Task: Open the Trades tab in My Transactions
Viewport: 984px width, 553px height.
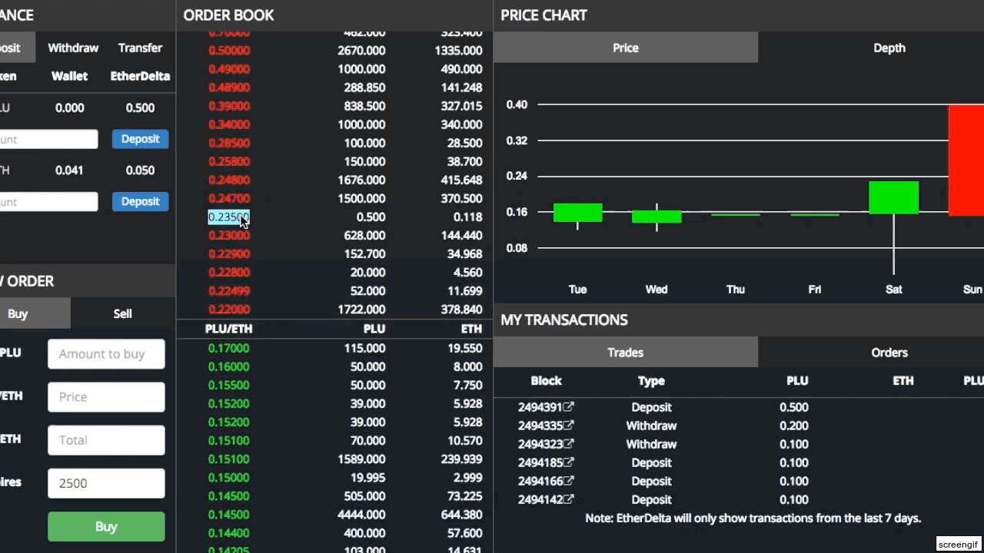Action: pyautogui.click(x=626, y=353)
